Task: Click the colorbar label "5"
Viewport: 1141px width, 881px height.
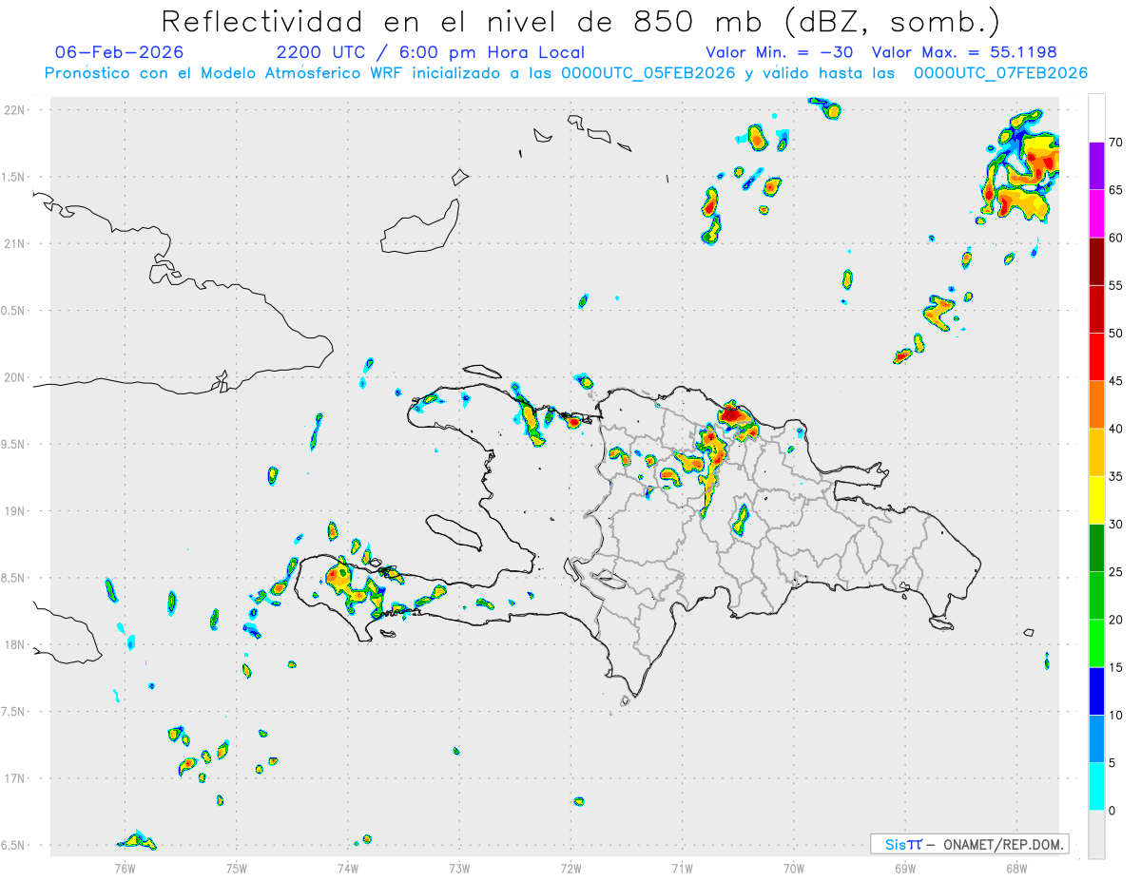Action: [1112, 763]
